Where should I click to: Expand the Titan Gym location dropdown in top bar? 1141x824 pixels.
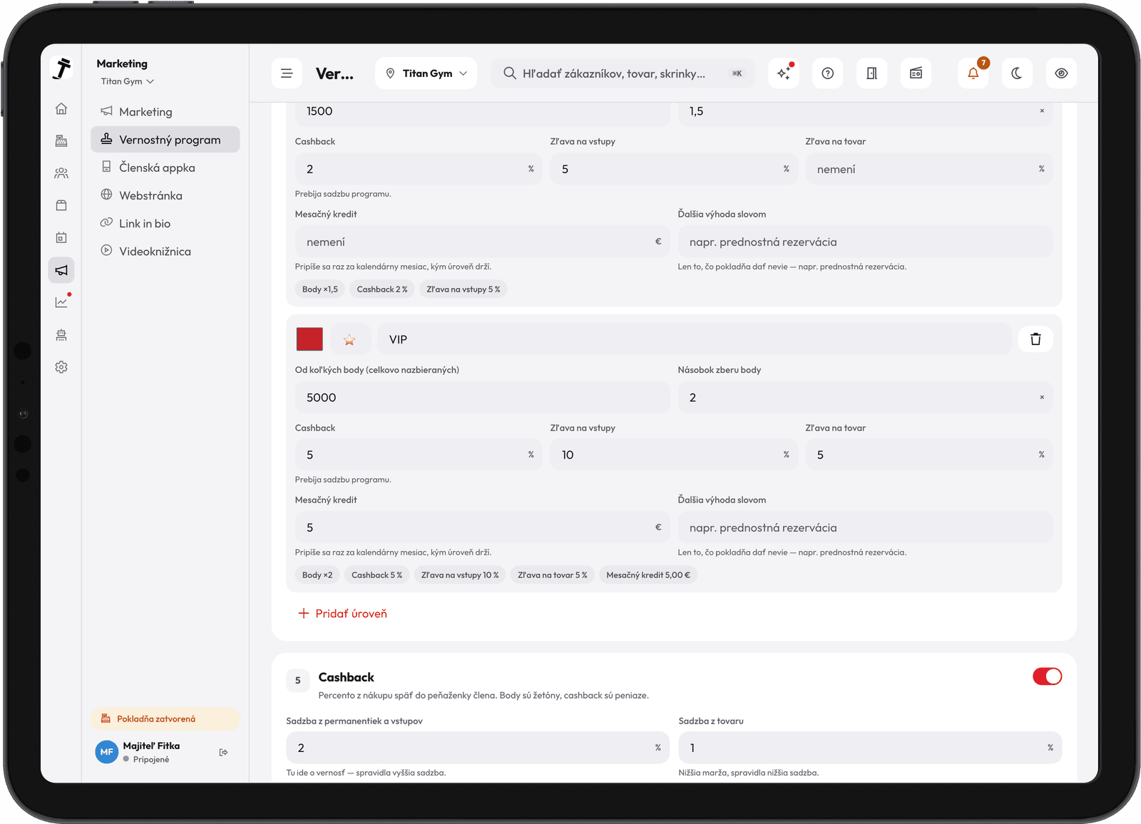[426, 73]
